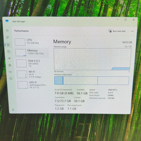141x141 pixels.
Task: Click the Memory usage graph
Action: (x=93, y=59)
